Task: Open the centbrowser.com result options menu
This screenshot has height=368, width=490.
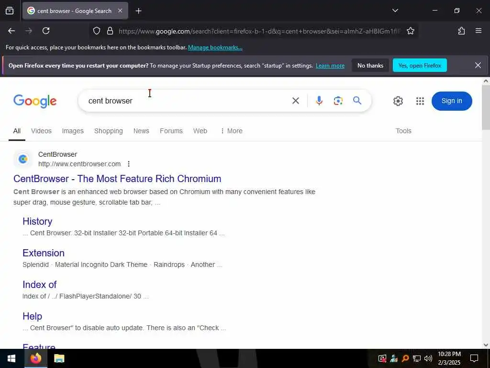Action: [129, 164]
